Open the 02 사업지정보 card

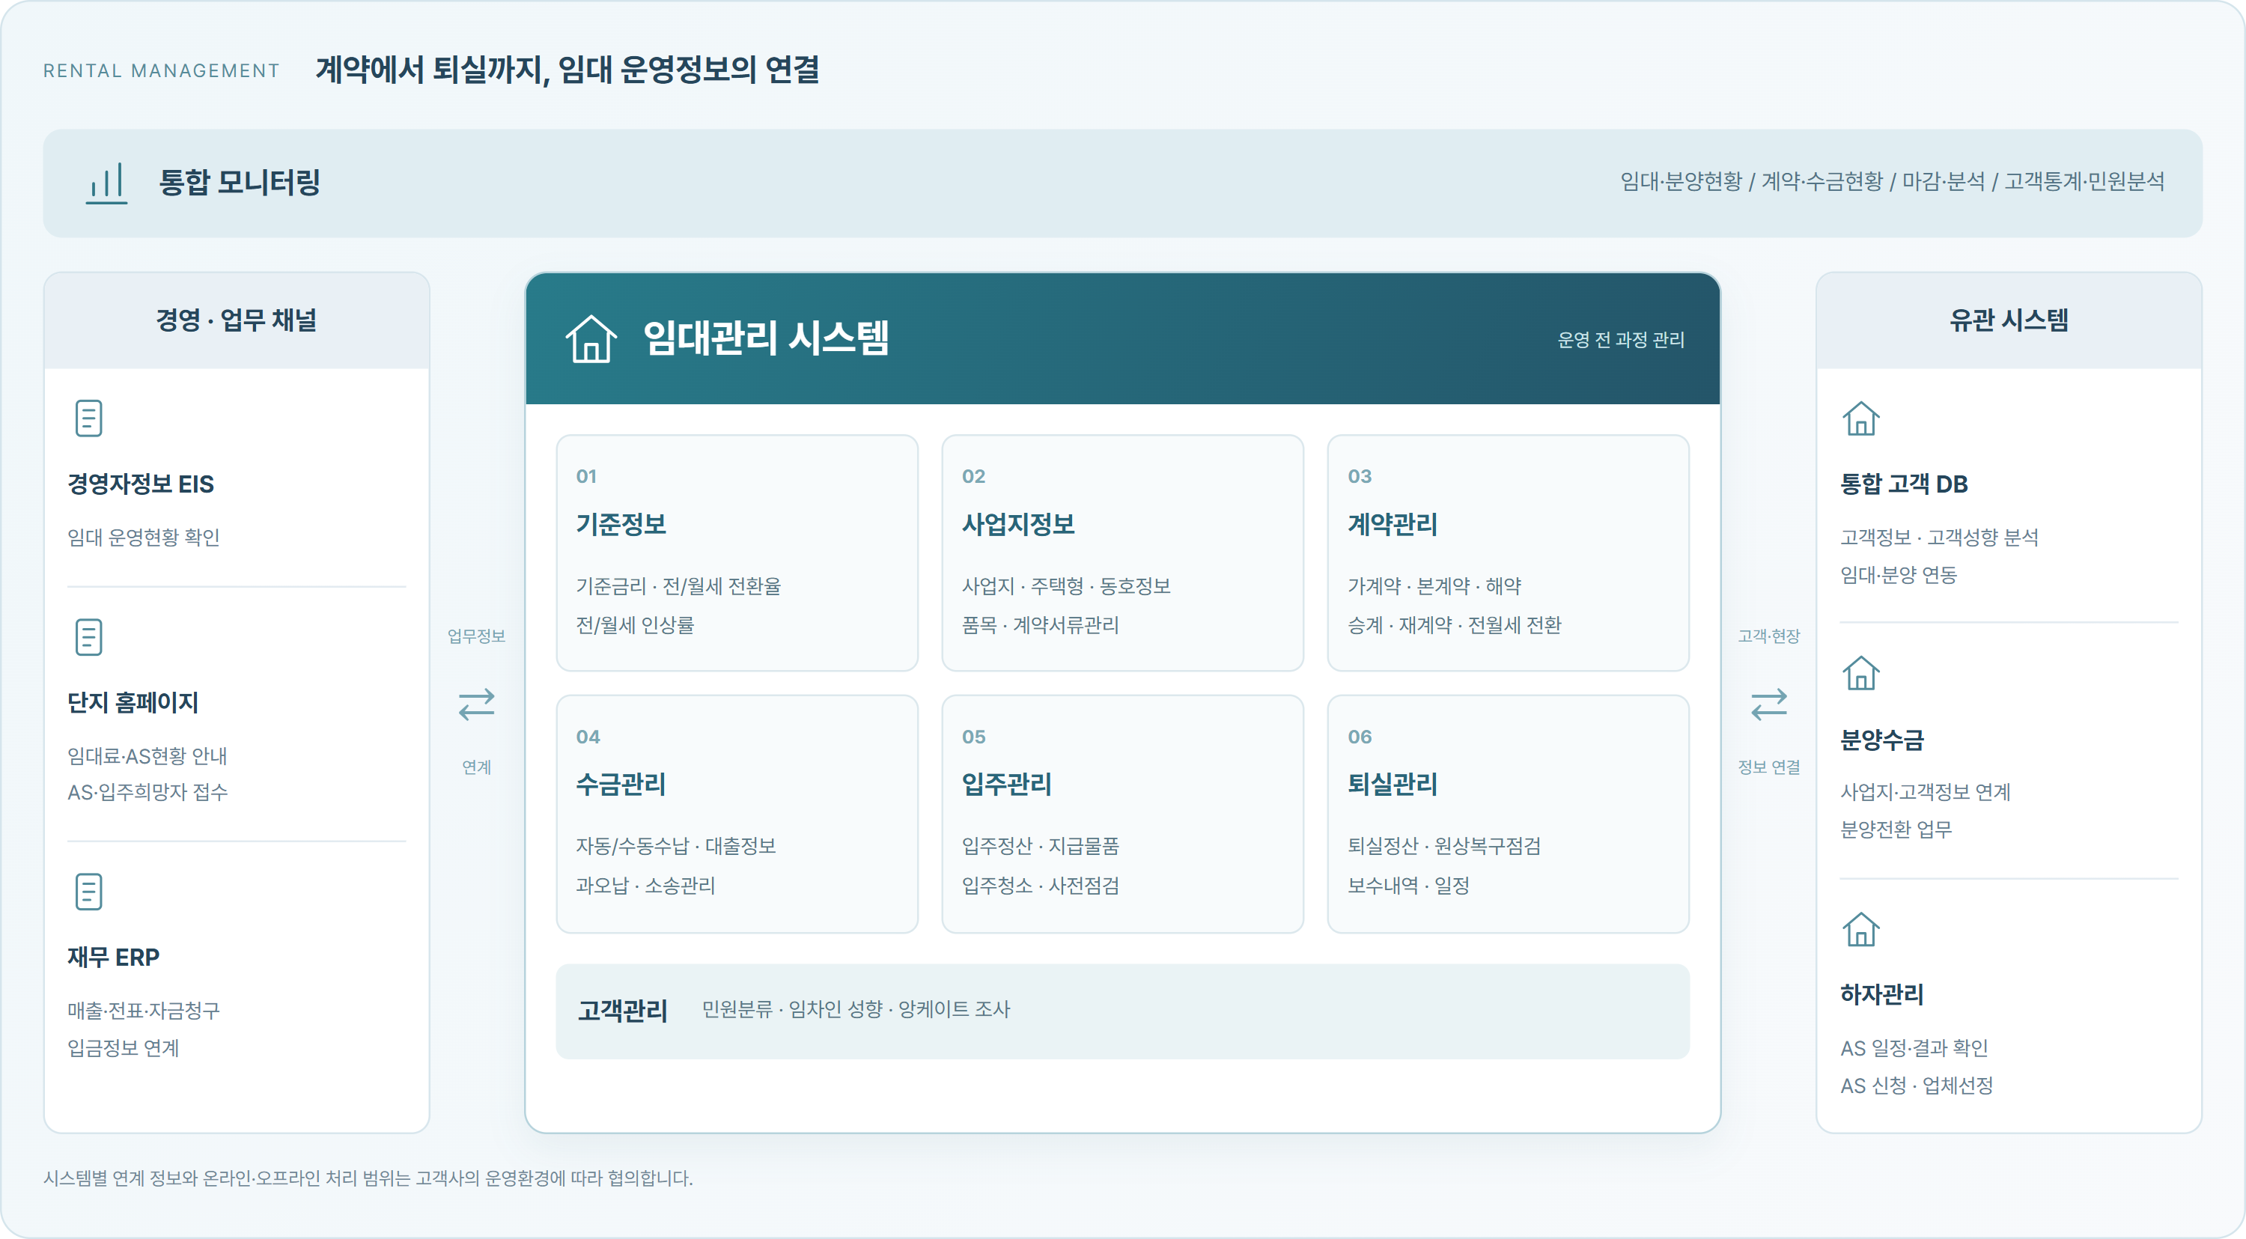[1122, 552]
